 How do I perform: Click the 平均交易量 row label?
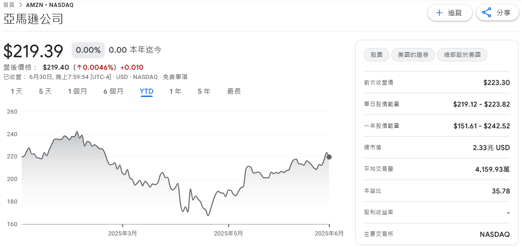point(379,169)
